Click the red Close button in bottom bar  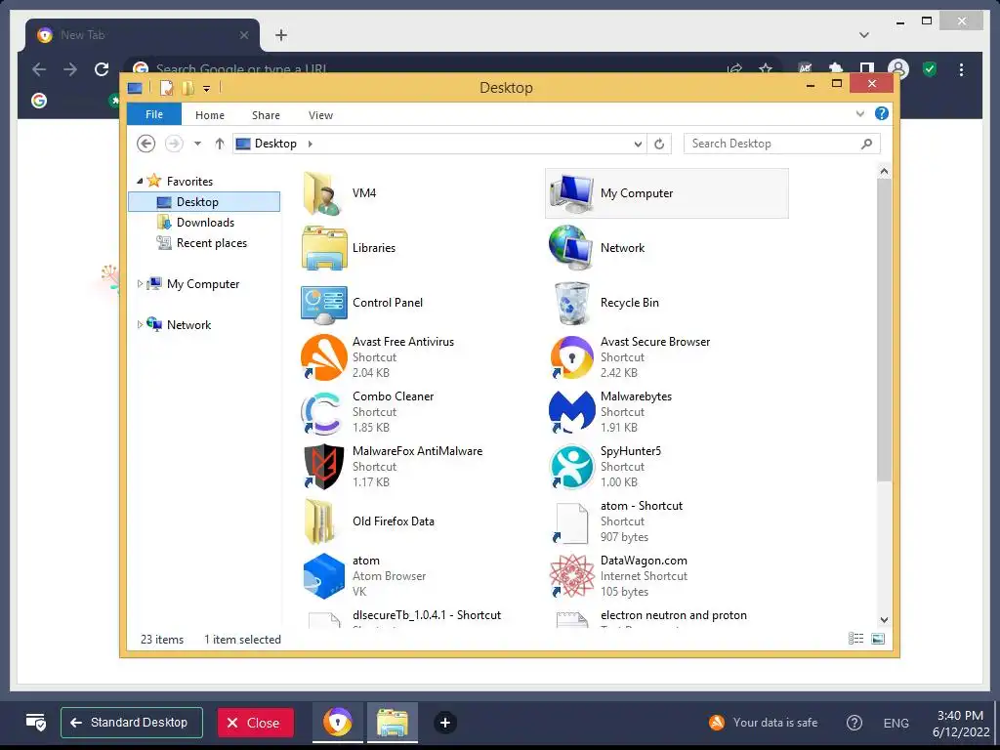tap(256, 723)
